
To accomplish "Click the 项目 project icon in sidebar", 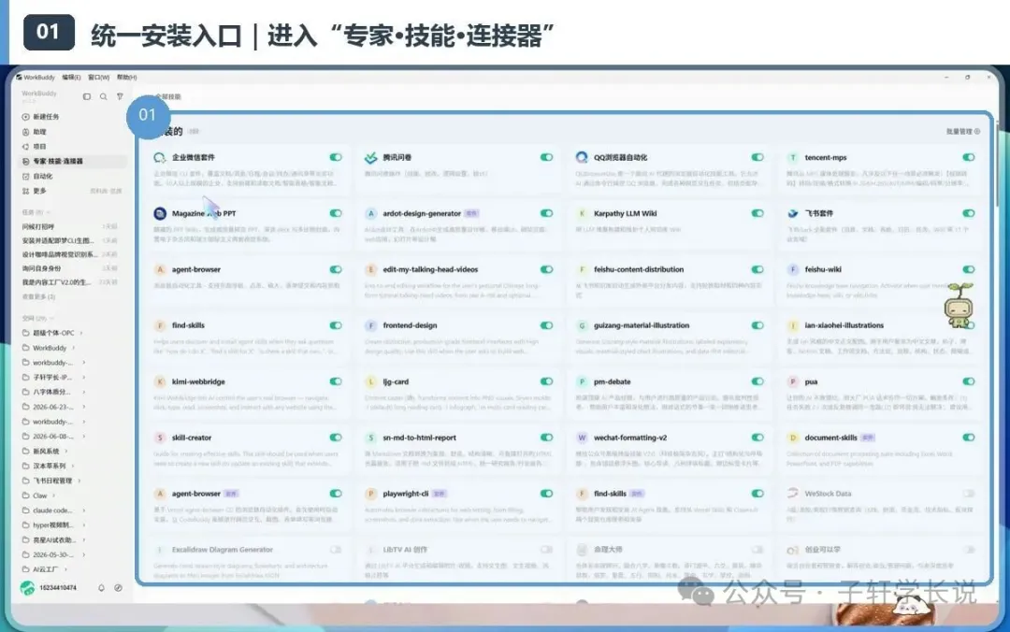I will tap(26, 146).
